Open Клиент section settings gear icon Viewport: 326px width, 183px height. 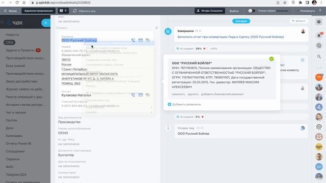(156, 28)
